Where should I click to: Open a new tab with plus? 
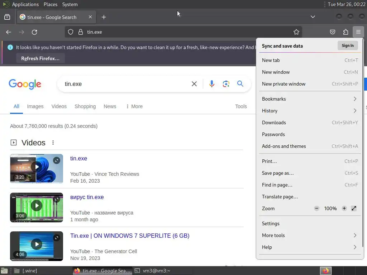[x=104, y=17]
